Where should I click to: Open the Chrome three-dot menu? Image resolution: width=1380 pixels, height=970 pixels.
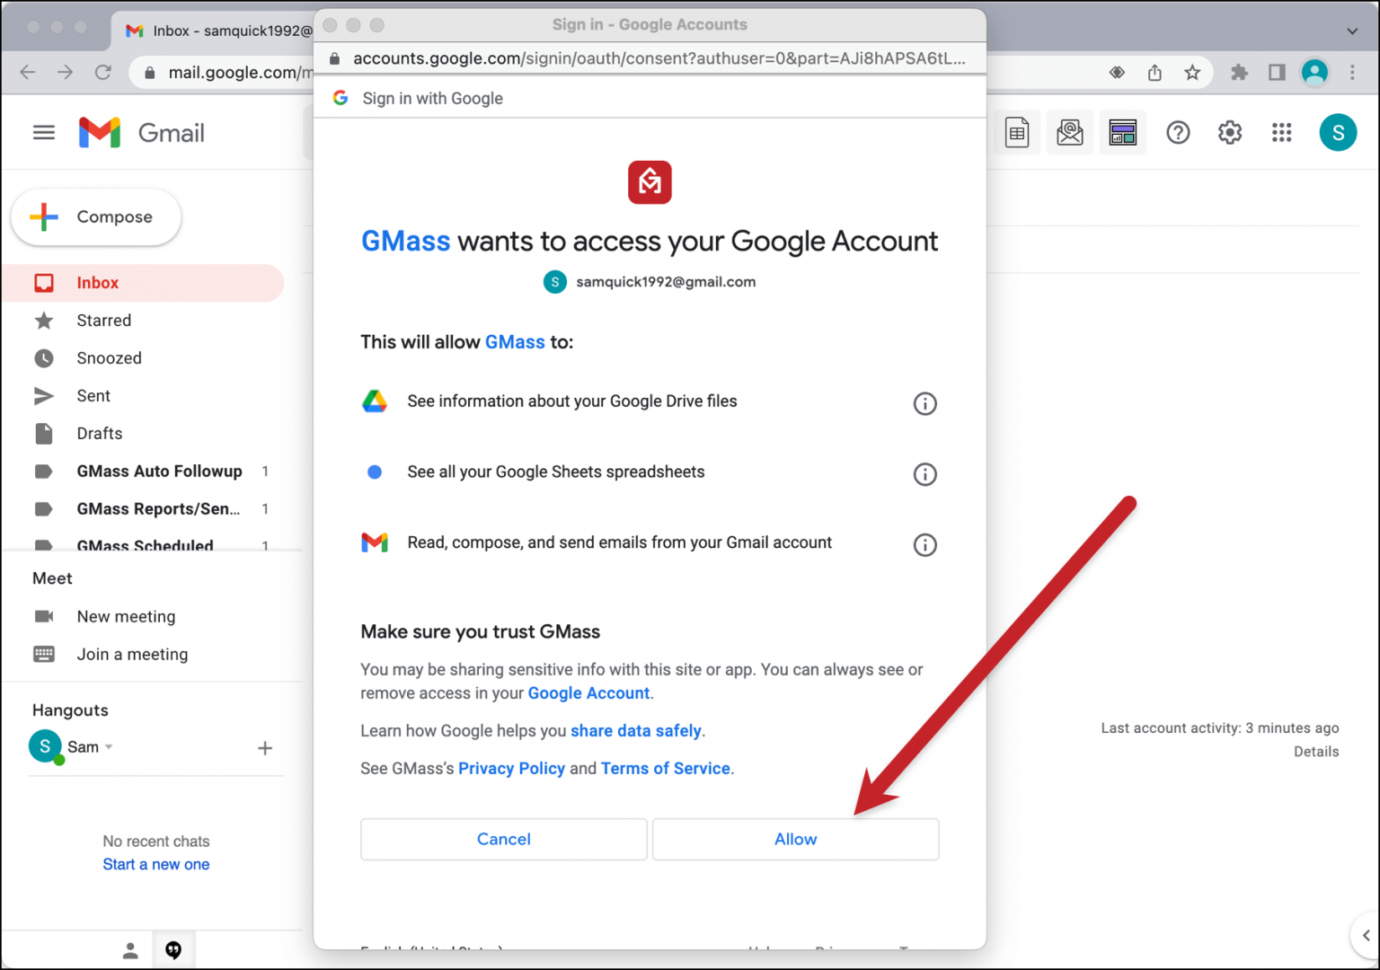click(1353, 72)
